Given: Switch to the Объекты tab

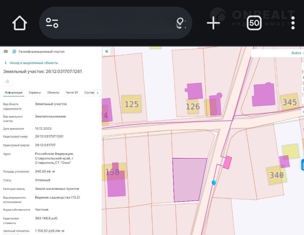Looking at the screenshot, I should (53, 93).
